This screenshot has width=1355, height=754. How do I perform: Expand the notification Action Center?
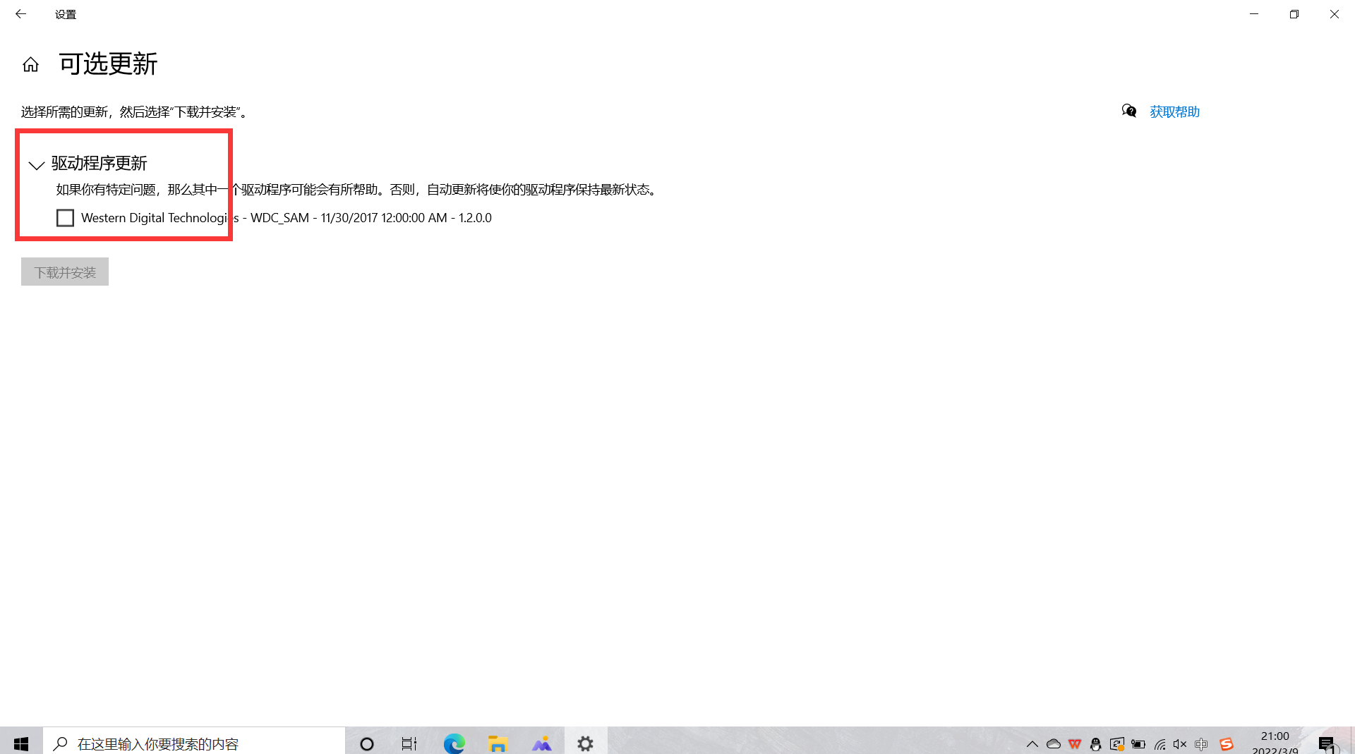(x=1327, y=744)
